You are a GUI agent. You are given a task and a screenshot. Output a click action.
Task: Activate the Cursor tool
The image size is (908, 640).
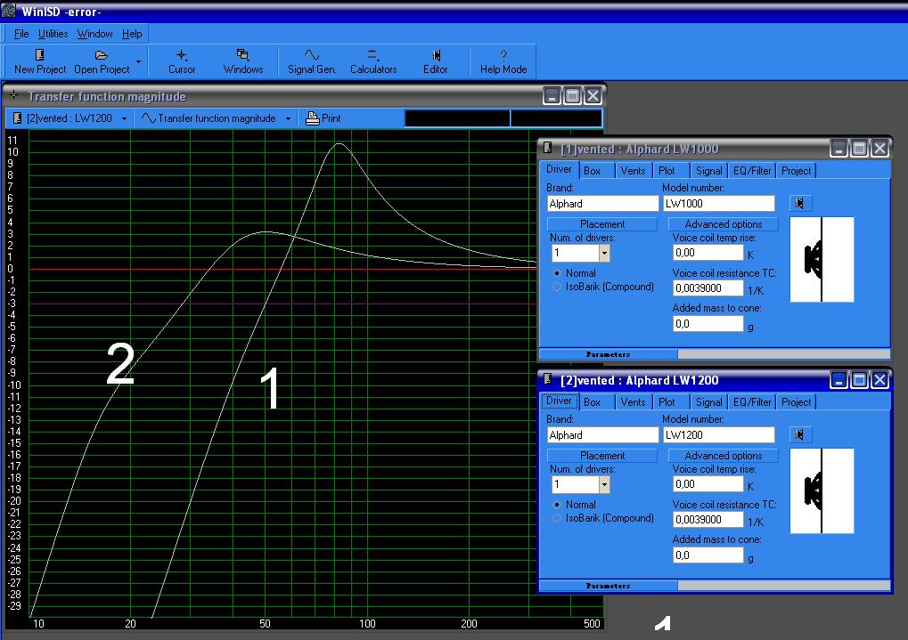pos(181,61)
